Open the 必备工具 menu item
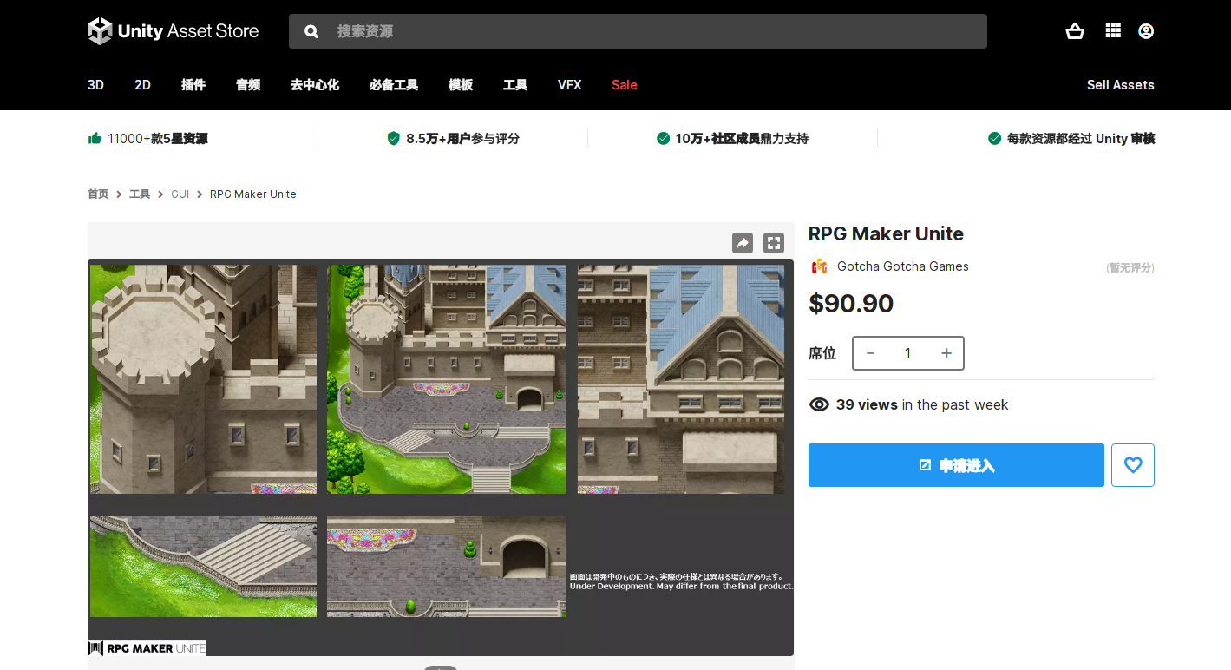This screenshot has width=1231, height=670. [394, 85]
